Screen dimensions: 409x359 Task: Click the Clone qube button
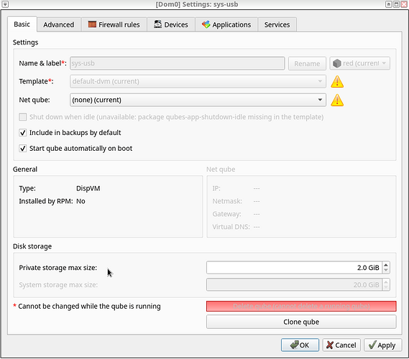click(301, 322)
